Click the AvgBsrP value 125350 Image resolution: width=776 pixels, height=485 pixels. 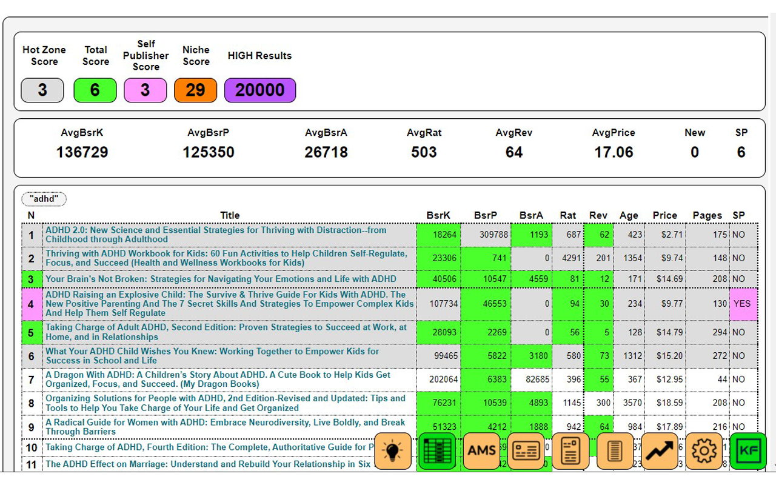209,152
